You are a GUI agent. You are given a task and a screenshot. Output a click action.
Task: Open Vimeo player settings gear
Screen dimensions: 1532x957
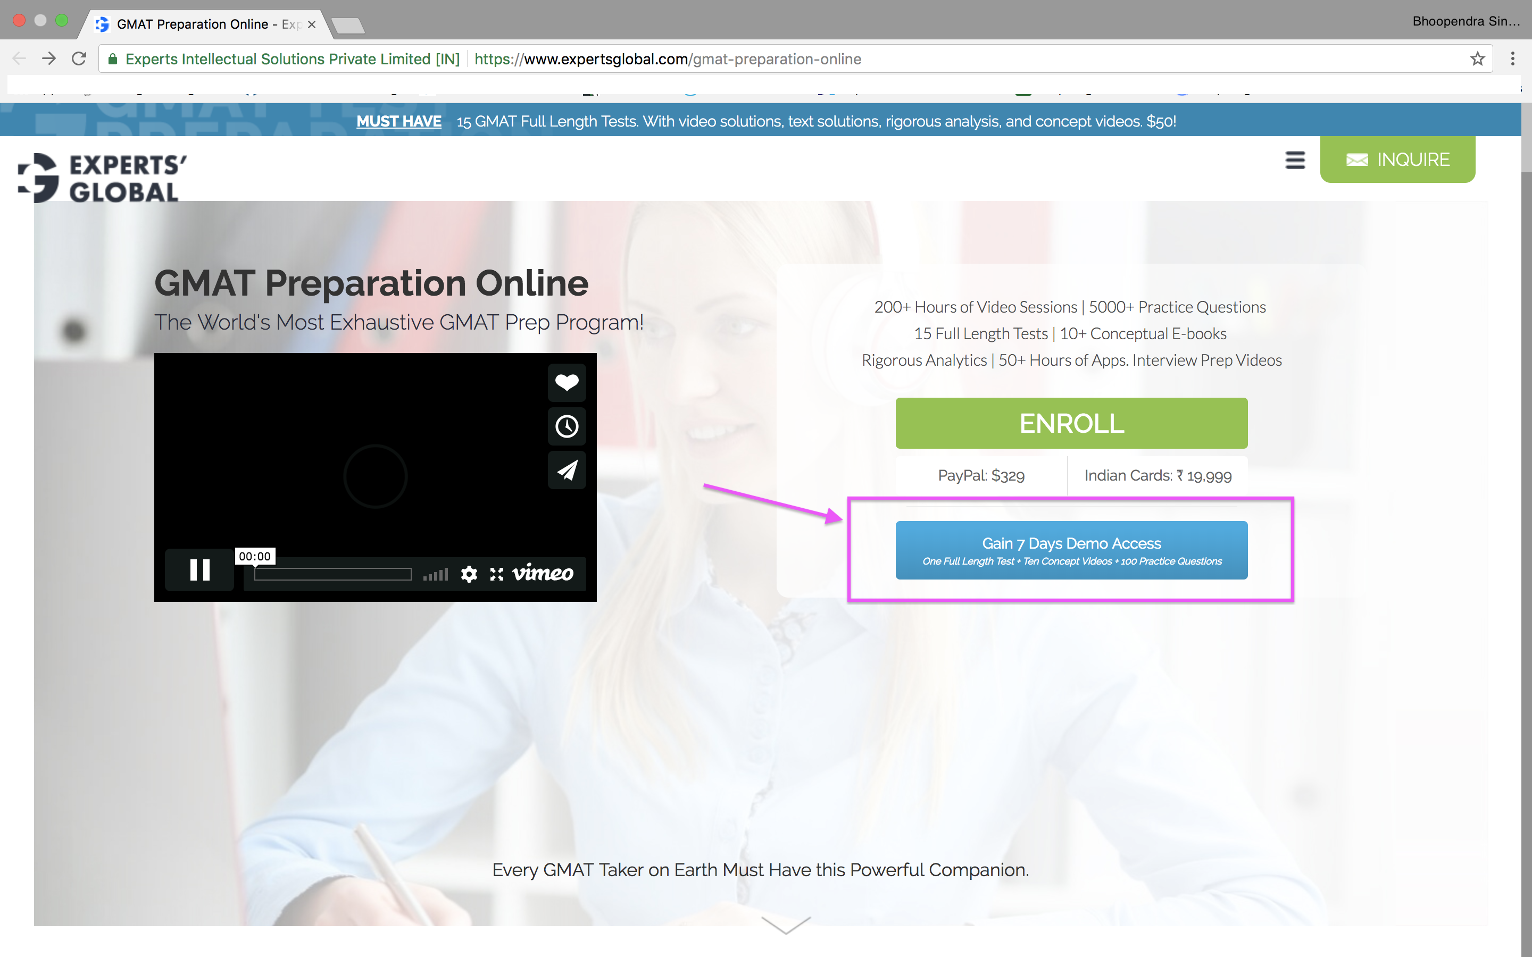tap(469, 574)
